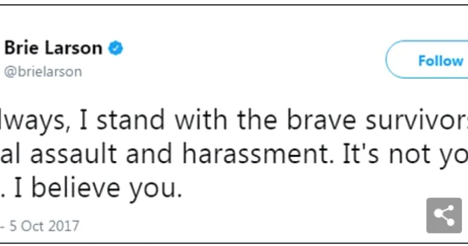This screenshot has height=246, width=468.
Task: Click the word 'with' in the tweet
Action: pyautogui.click(x=201, y=120)
